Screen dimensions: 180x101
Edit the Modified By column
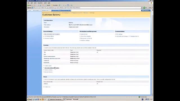pos(46,63)
